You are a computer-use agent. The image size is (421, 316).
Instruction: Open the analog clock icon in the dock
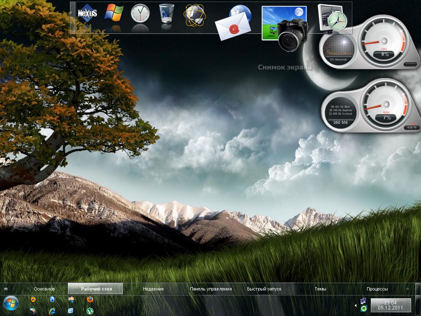click(140, 13)
